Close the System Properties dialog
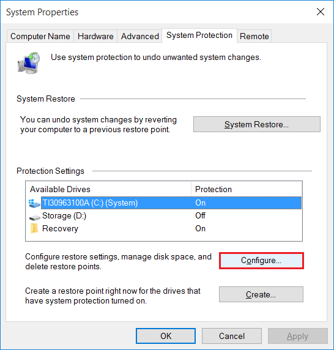Viewport: 334px width, 350px height. (x=321, y=12)
